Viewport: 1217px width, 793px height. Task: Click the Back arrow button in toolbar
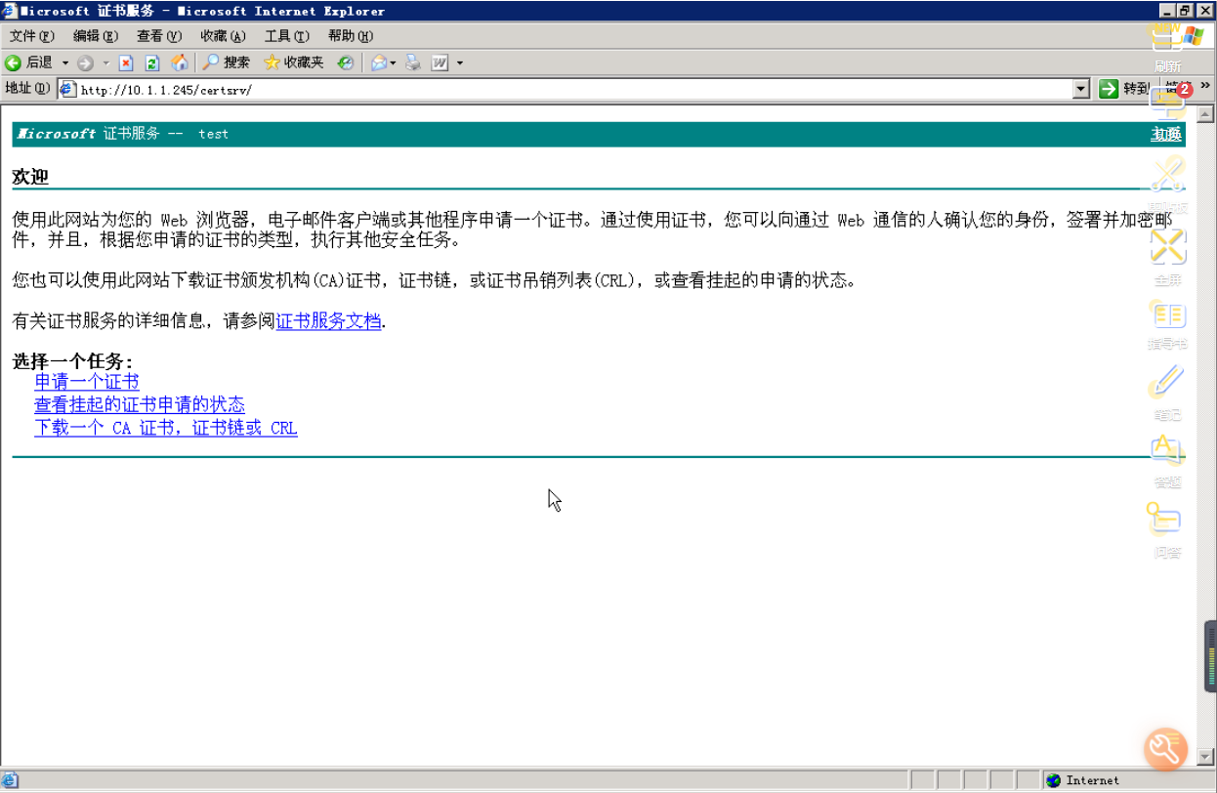(x=29, y=63)
